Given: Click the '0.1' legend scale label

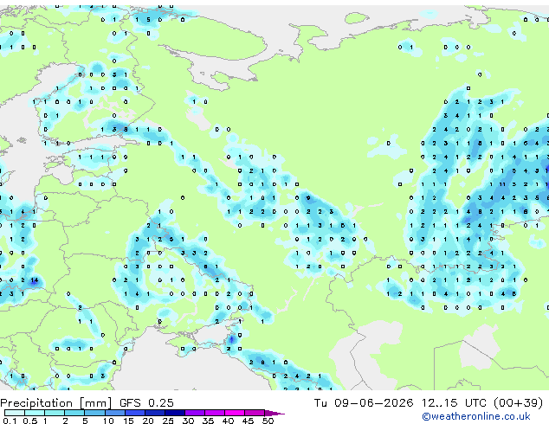Looking at the screenshot, I should pyautogui.click(x=10, y=421).
